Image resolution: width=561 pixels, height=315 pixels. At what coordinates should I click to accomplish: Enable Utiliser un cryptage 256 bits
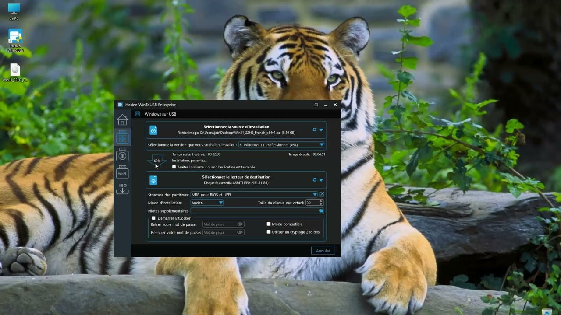coord(269,232)
